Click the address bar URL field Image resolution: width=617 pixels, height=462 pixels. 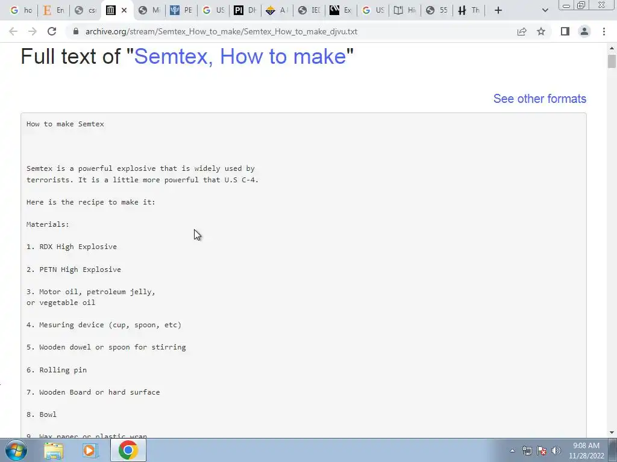point(221,31)
